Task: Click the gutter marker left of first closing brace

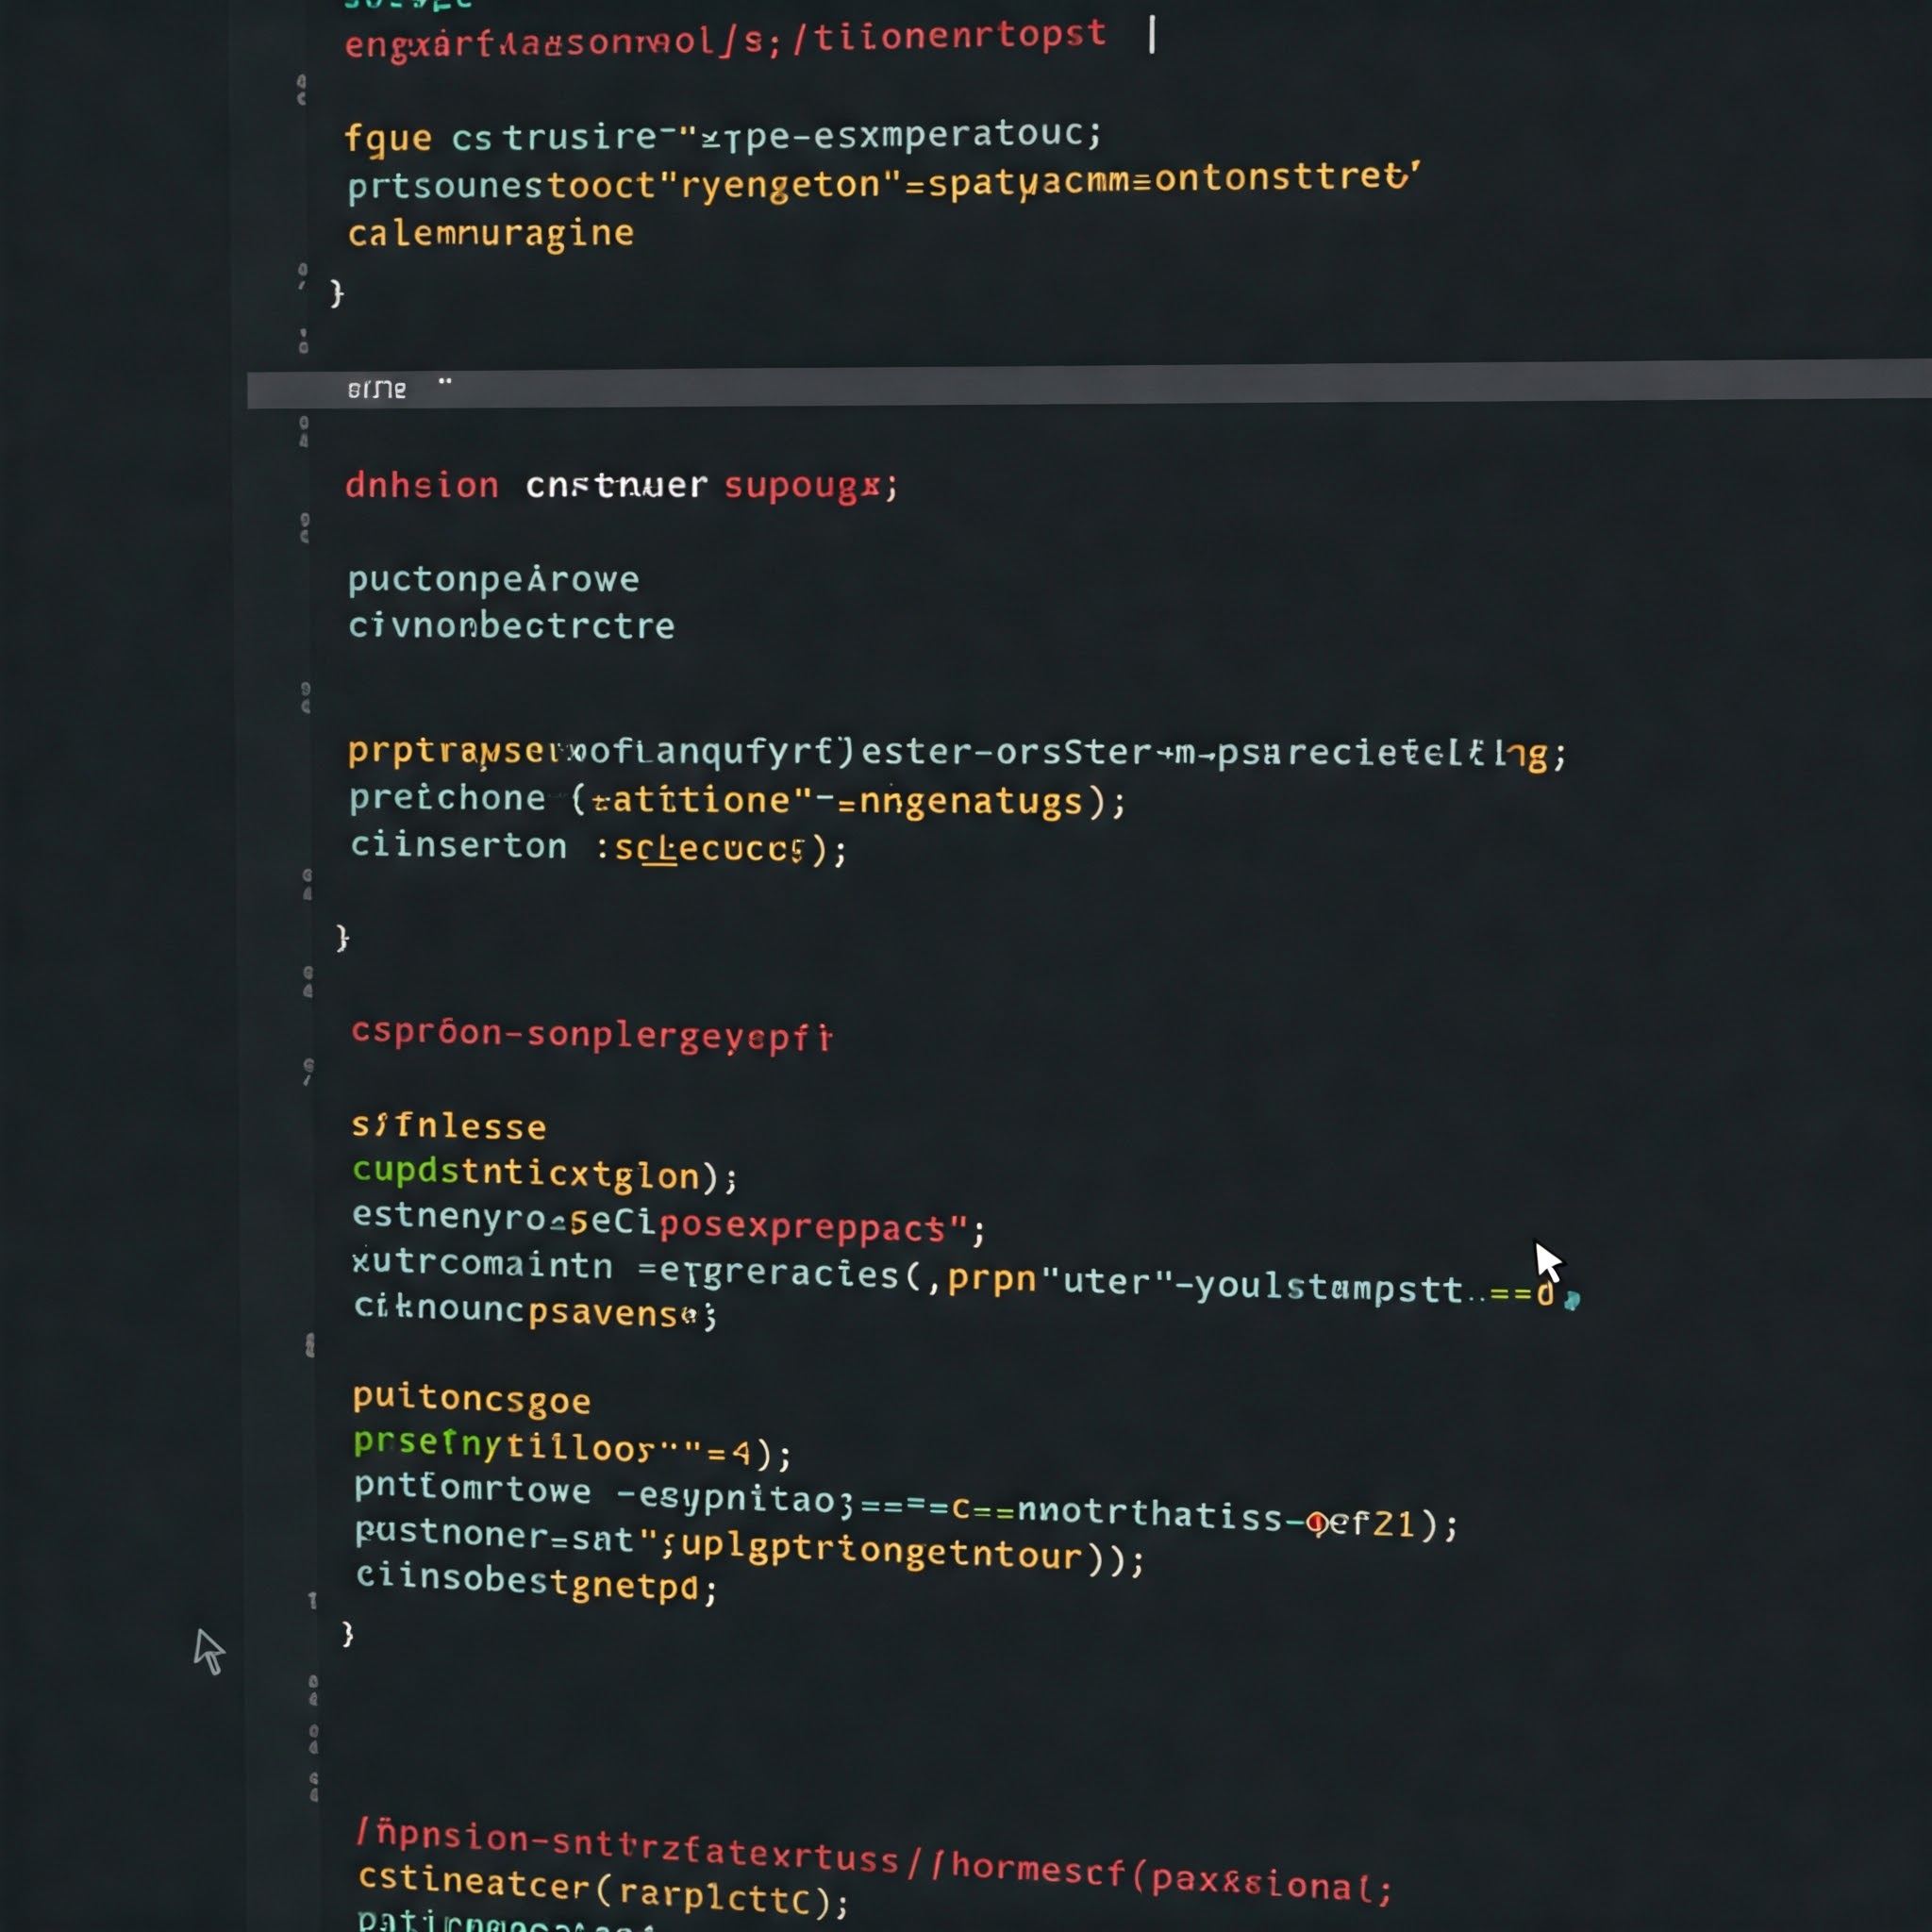Action: click(302, 276)
